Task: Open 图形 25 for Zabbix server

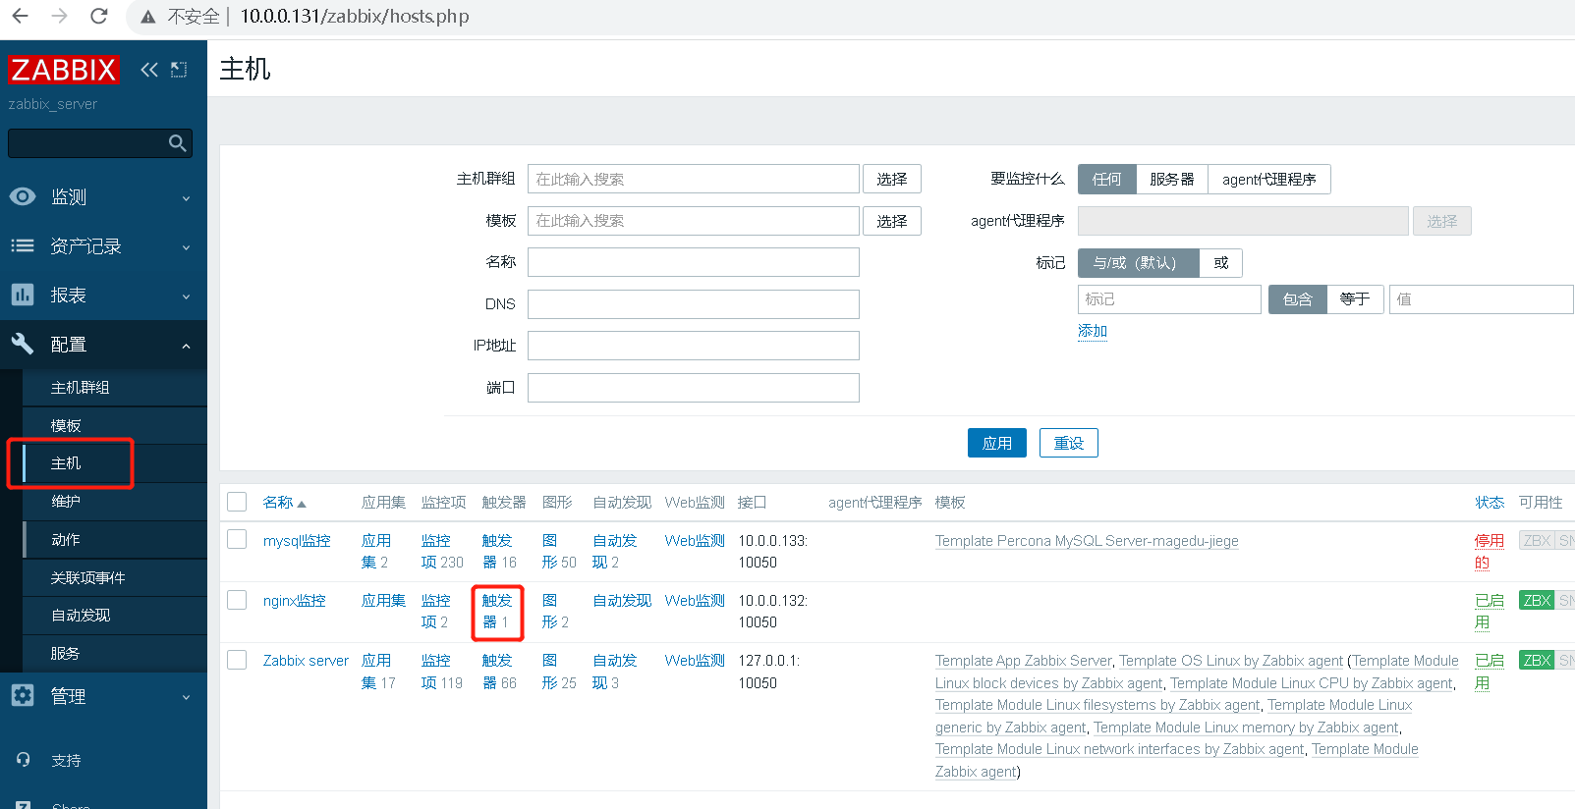Action: click(x=559, y=672)
